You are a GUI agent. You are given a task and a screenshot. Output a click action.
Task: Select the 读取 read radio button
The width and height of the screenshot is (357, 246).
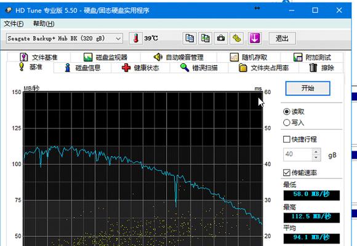[x=286, y=111]
